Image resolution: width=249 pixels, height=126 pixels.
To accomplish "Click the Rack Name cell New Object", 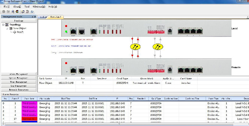I will [x=46, y=83].
